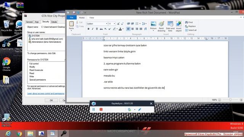Toggle Subscript formatting
The width and height of the screenshot is (244, 137).
pyautogui.click(x=105, y=29)
